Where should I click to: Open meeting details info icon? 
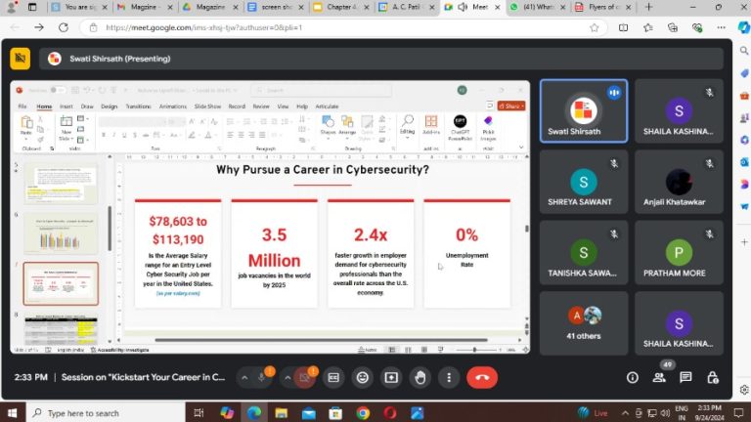[633, 377]
